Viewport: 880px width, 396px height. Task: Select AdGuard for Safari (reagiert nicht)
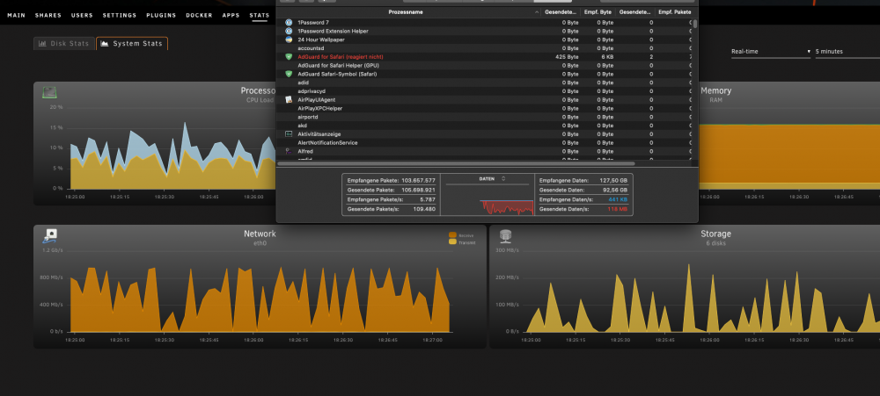coord(486,56)
